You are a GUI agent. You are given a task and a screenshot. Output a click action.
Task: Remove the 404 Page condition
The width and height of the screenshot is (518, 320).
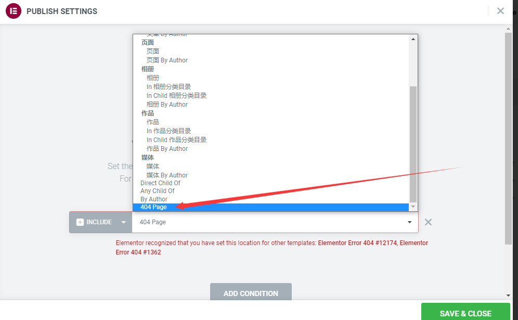pos(428,222)
